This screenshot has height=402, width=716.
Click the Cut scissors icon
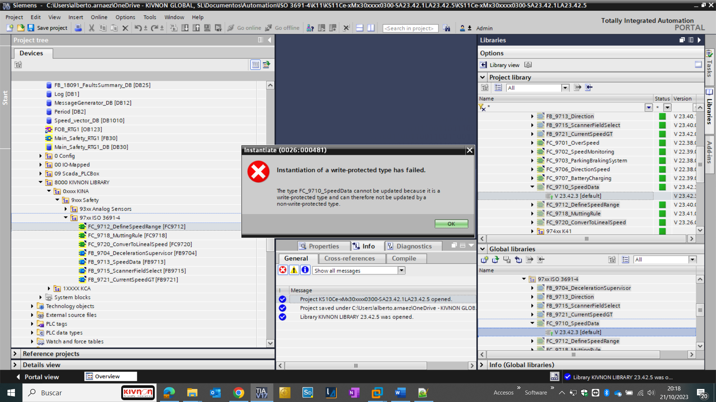tap(91, 28)
